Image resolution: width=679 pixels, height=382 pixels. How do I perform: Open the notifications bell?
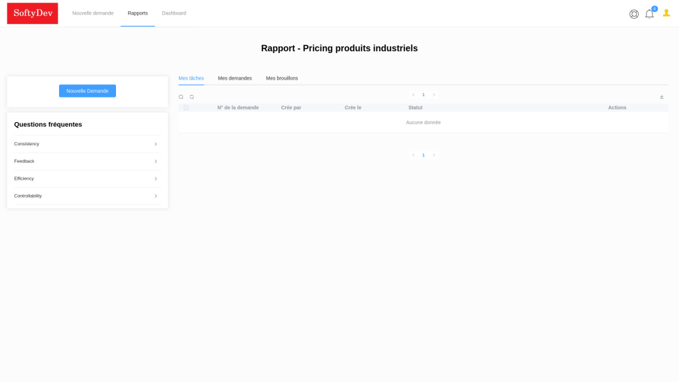pyautogui.click(x=649, y=14)
